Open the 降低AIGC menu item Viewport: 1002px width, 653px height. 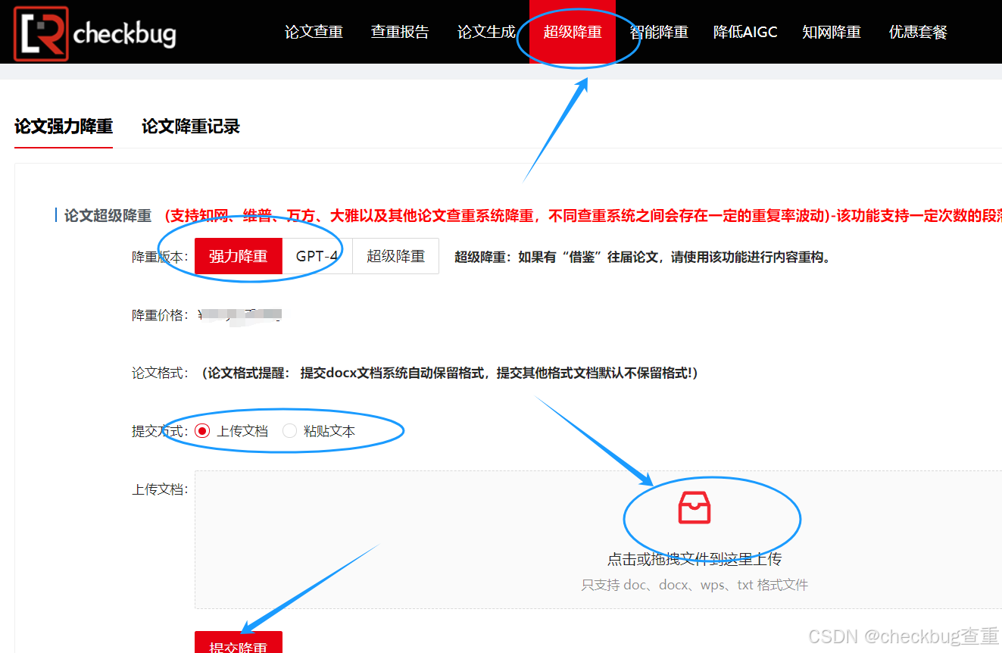coord(745,32)
